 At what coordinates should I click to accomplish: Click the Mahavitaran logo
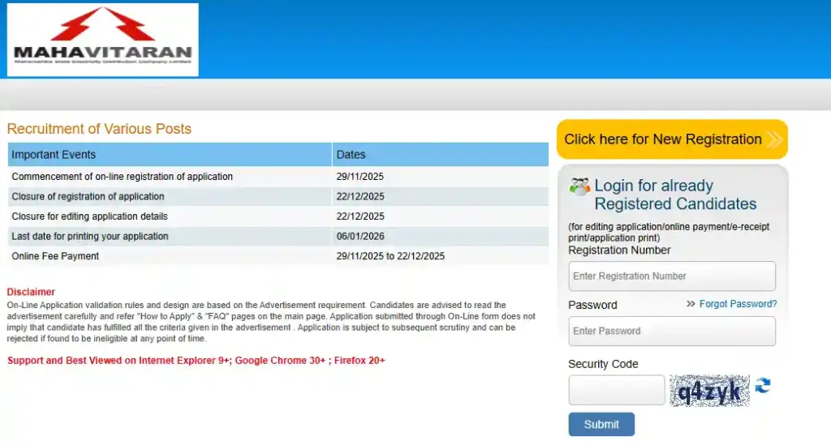click(x=103, y=40)
